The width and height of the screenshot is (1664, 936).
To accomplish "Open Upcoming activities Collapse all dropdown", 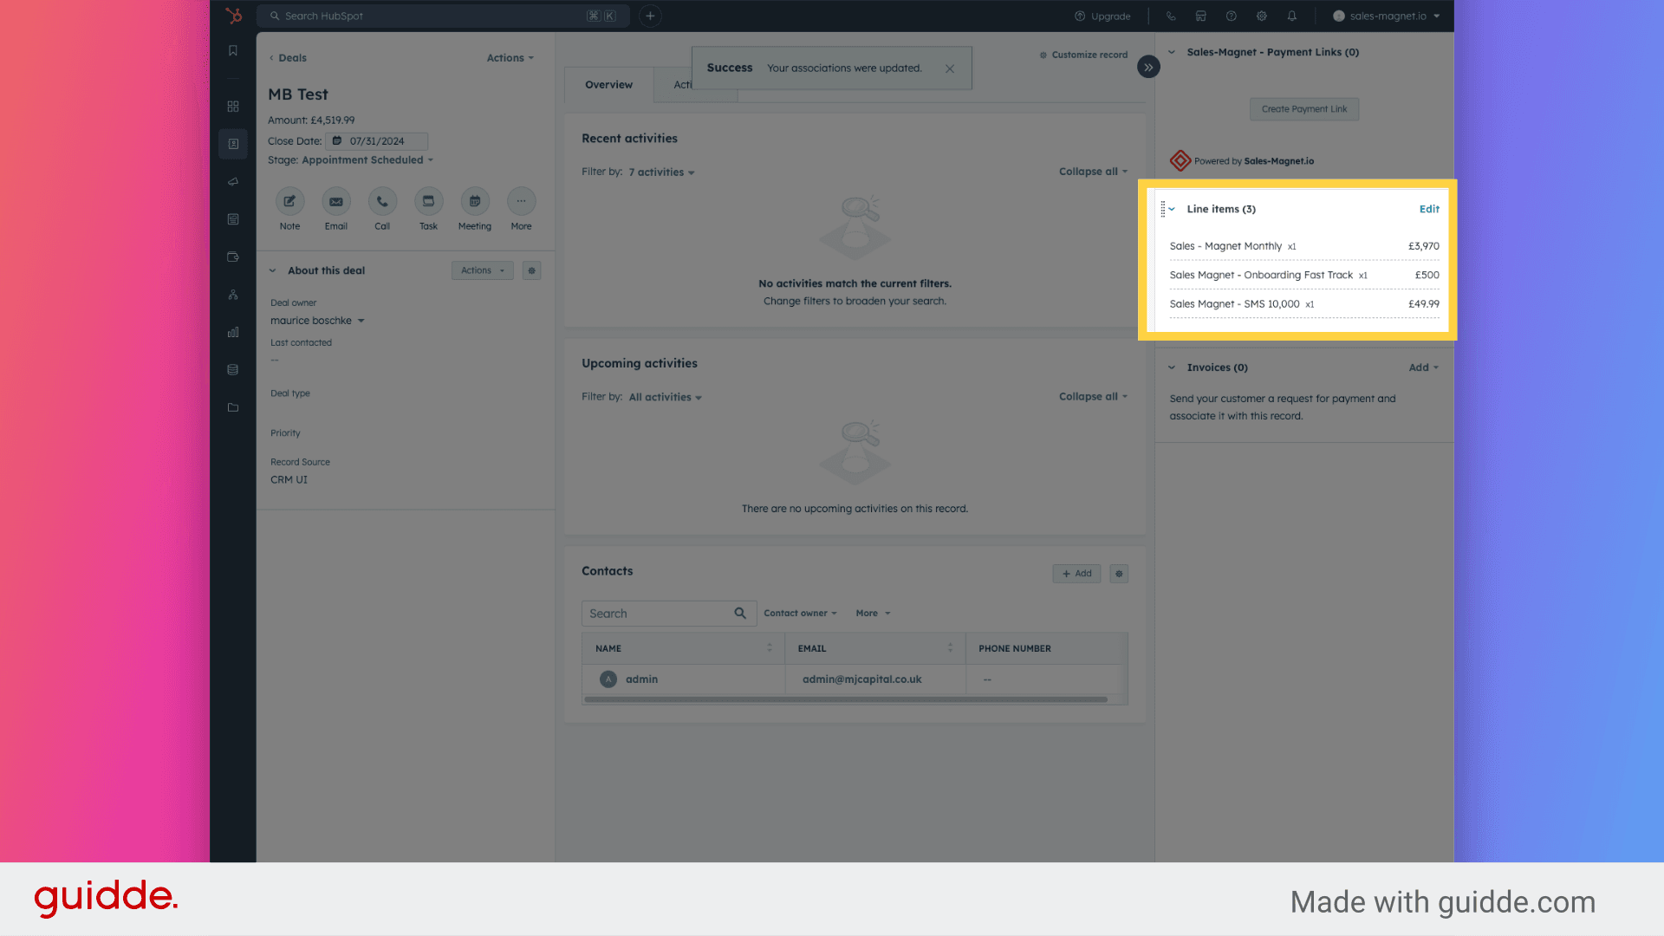I will click(x=1094, y=396).
